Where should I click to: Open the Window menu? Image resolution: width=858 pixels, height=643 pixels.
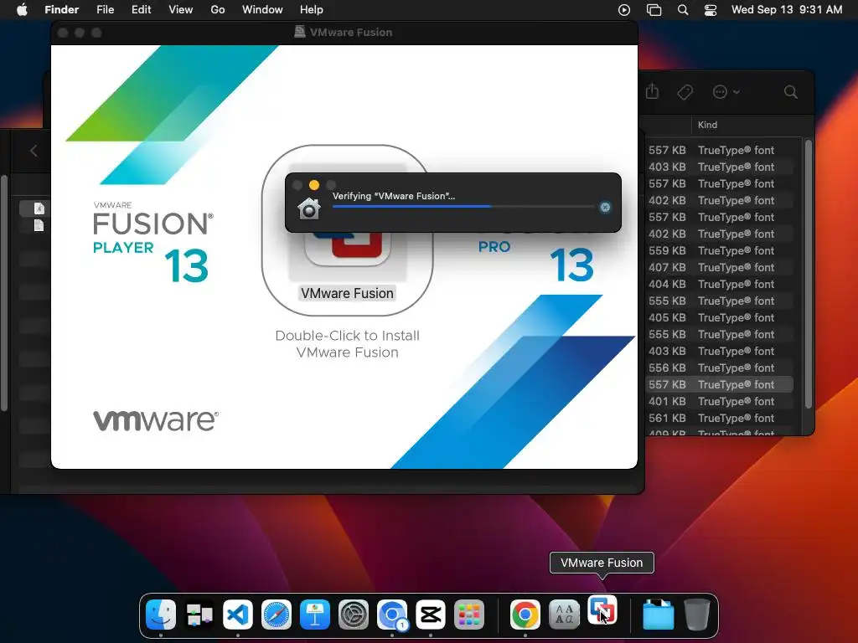[x=262, y=10]
